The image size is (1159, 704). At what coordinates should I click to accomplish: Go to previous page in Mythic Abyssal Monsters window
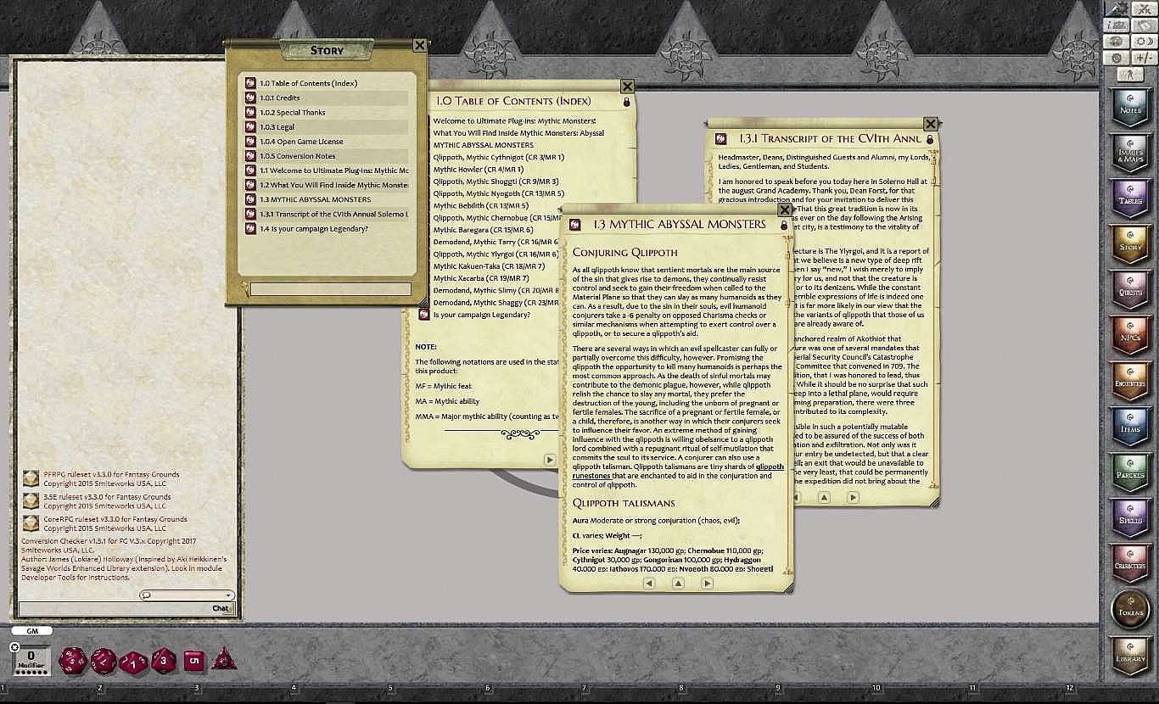click(x=649, y=584)
